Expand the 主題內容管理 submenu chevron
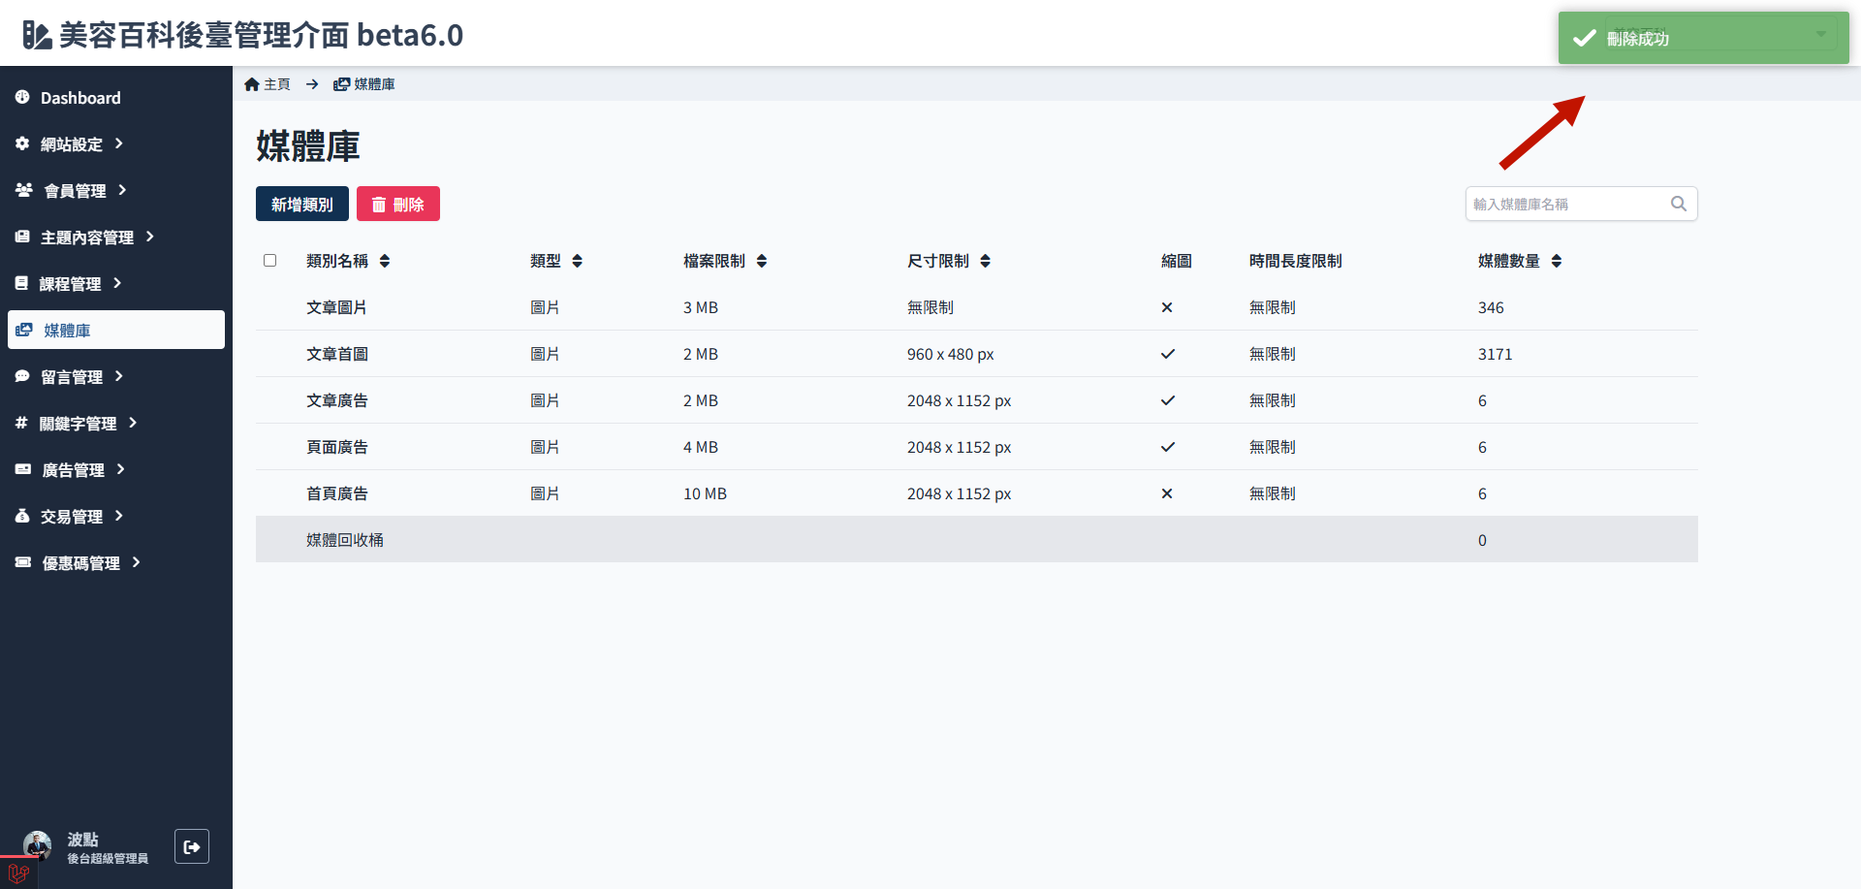 tap(150, 237)
